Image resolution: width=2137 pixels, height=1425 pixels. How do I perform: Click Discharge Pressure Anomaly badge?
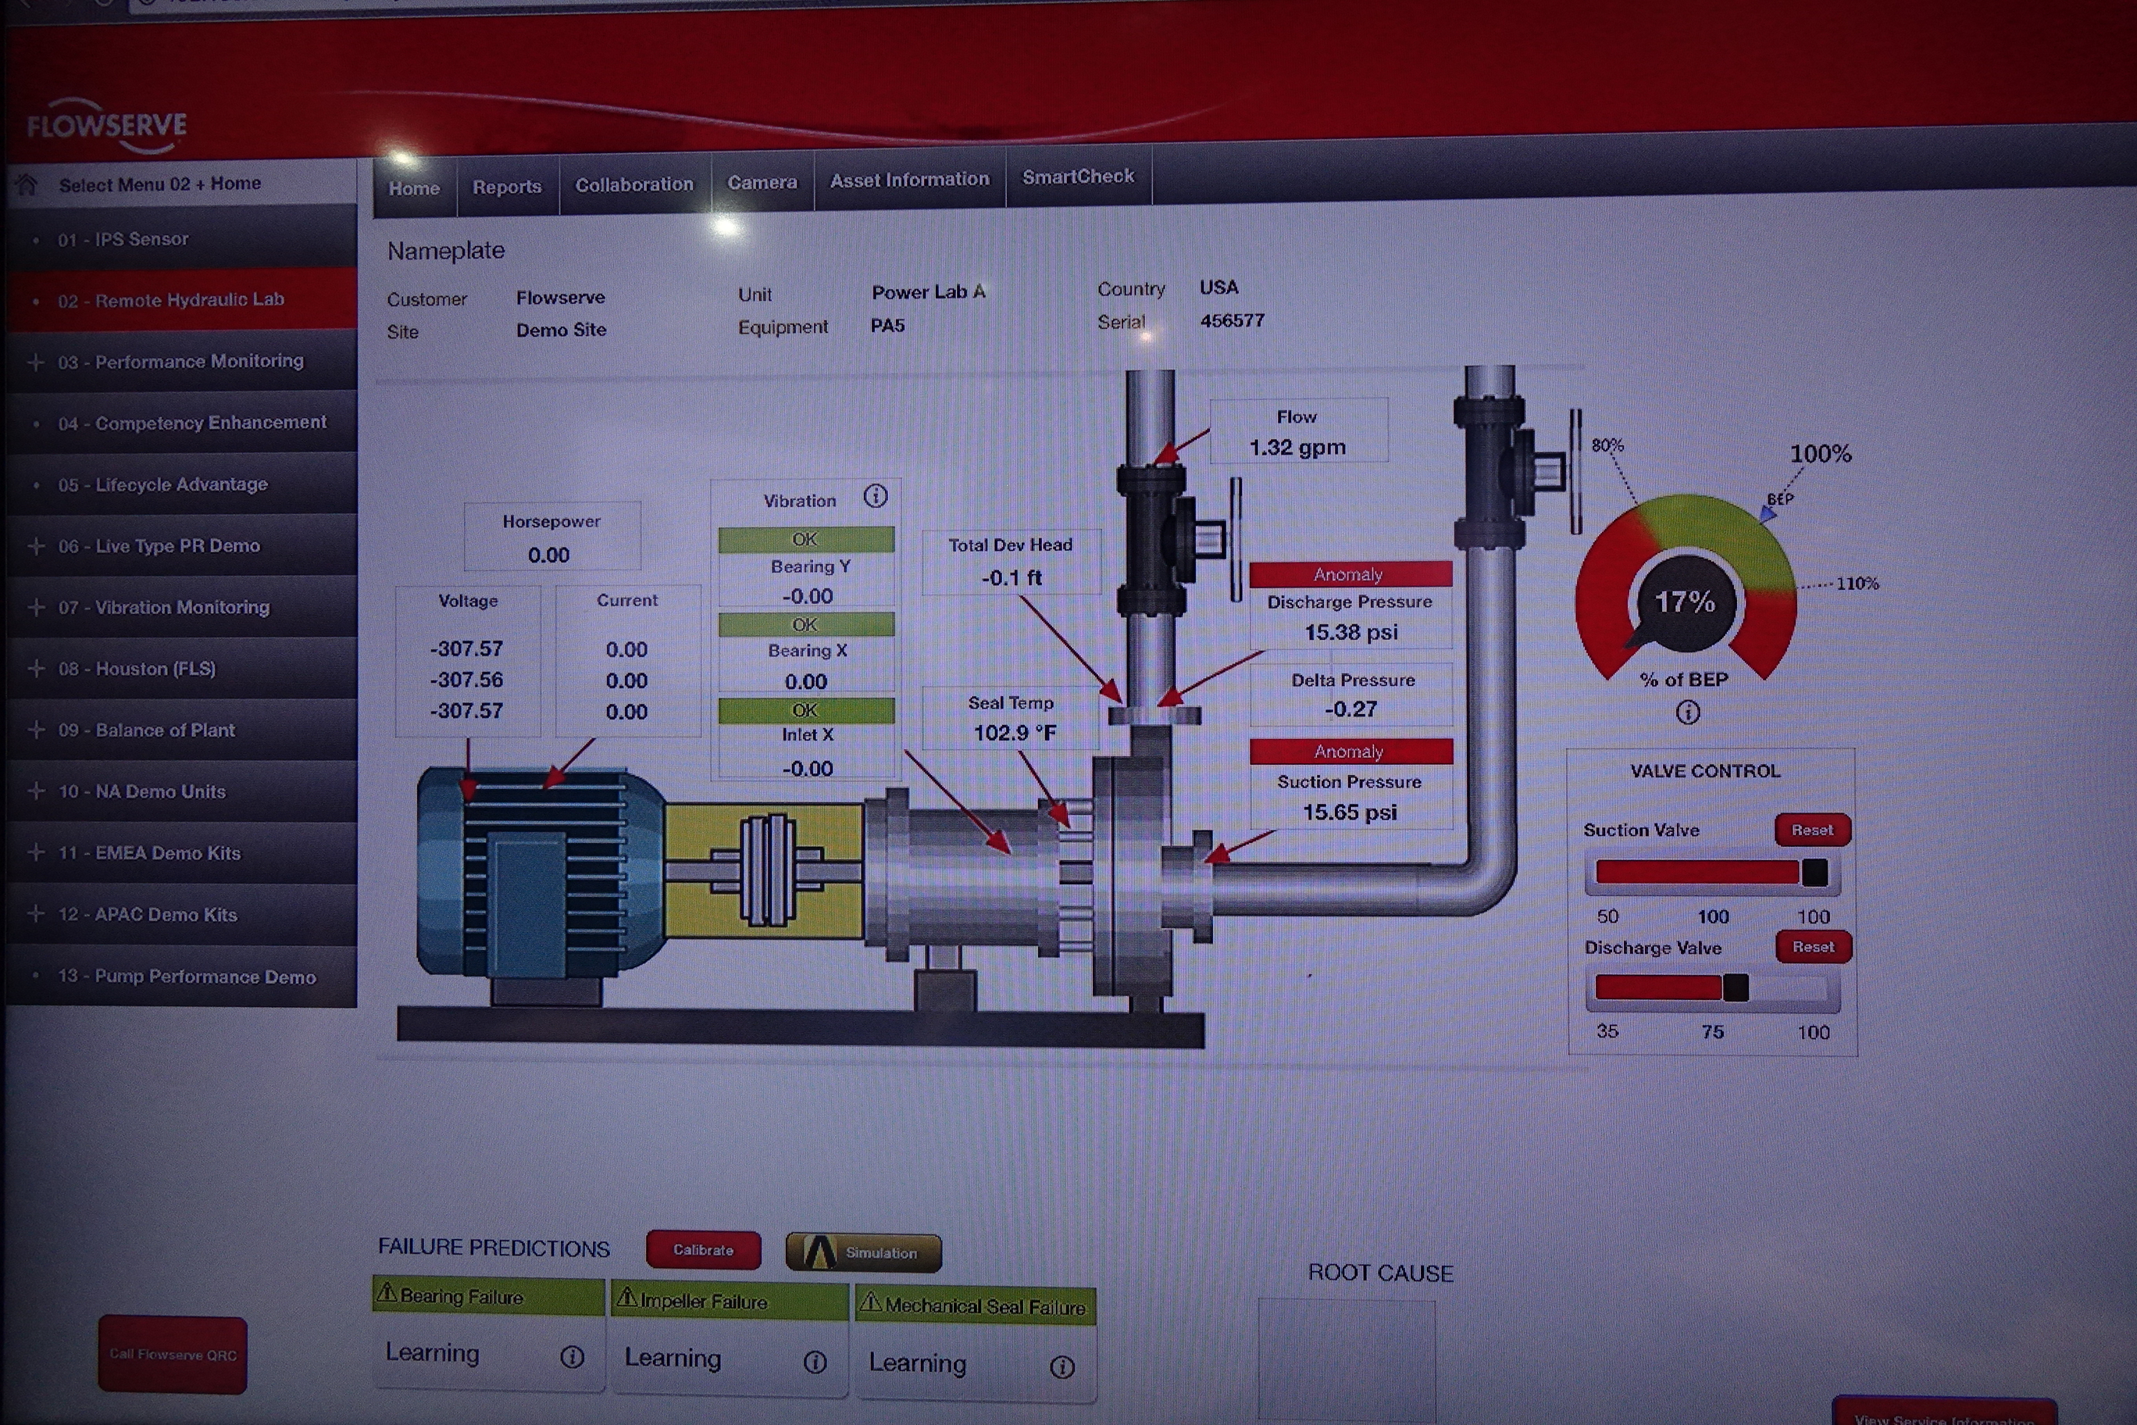click(1350, 574)
